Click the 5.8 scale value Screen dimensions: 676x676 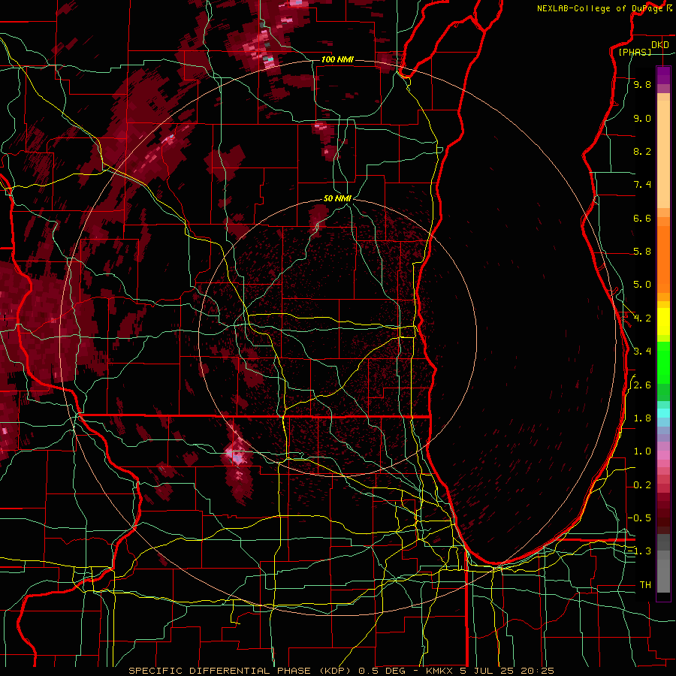click(x=642, y=252)
